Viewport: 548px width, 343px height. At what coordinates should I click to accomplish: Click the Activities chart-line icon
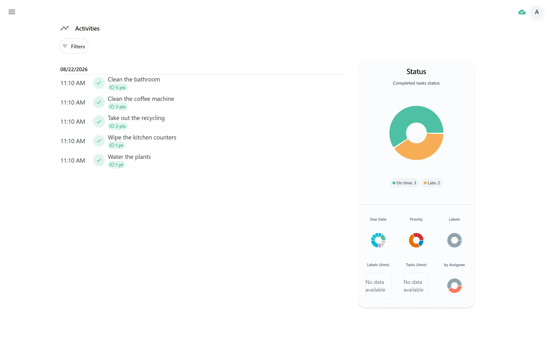click(x=65, y=28)
